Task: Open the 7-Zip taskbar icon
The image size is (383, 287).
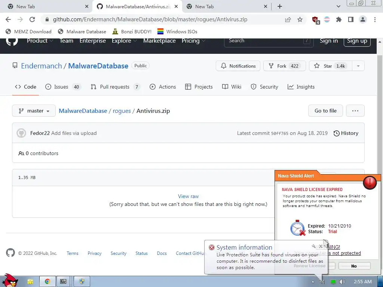Action: 63,282
